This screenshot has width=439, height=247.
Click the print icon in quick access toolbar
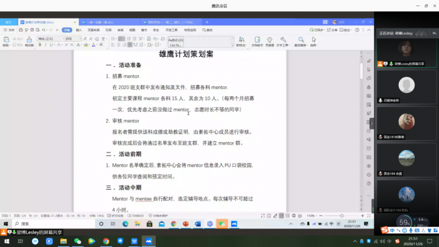tap(32, 30)
